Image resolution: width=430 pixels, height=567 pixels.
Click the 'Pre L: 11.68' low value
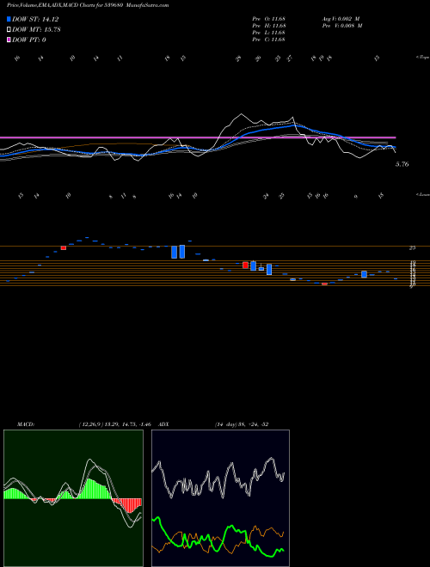269,33
